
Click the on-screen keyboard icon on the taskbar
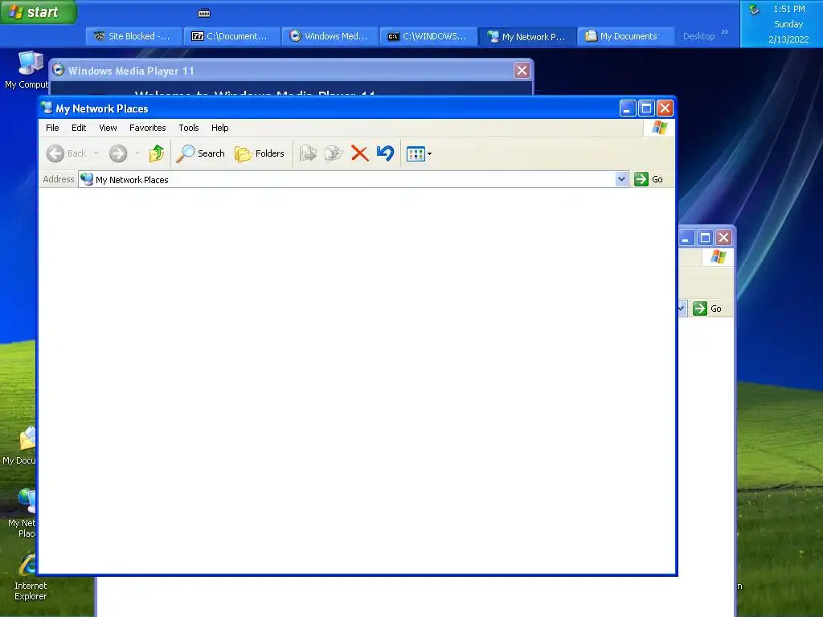(204, 13)
